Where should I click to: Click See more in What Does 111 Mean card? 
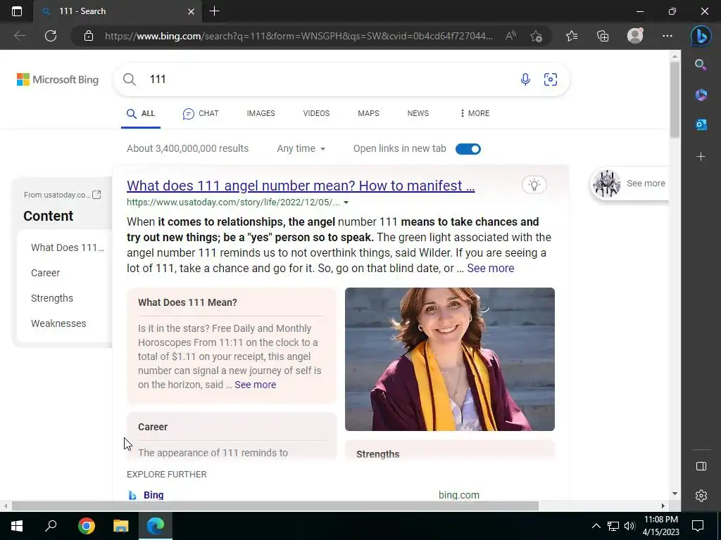click(x=255, y=385)
